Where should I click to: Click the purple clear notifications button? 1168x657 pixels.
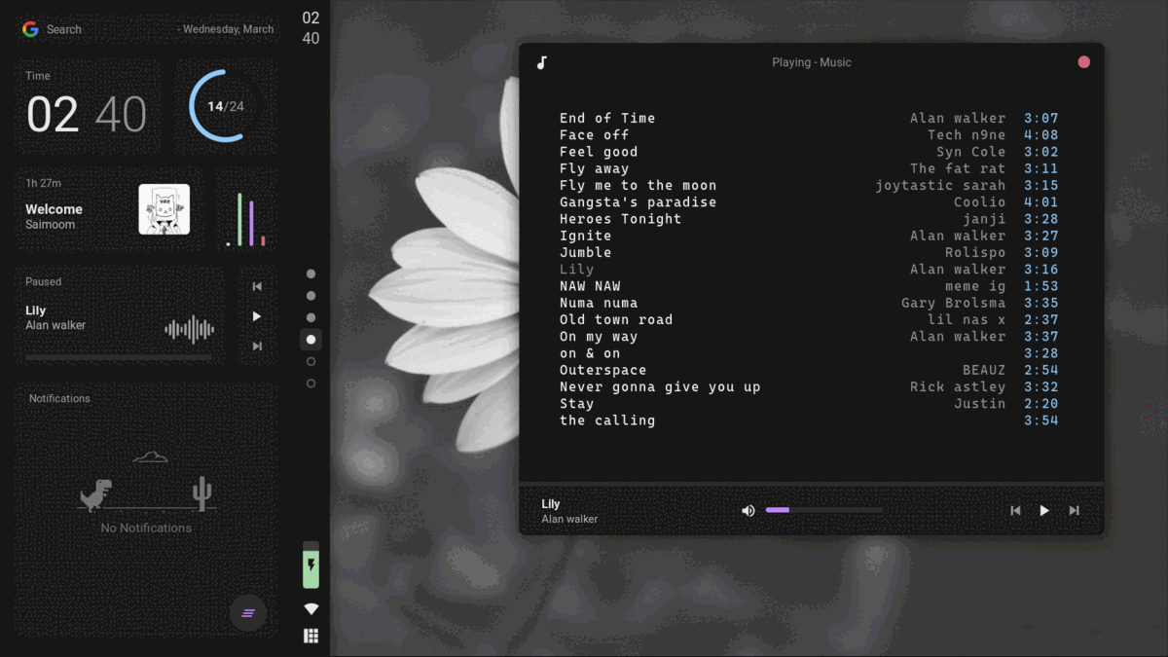248,613
